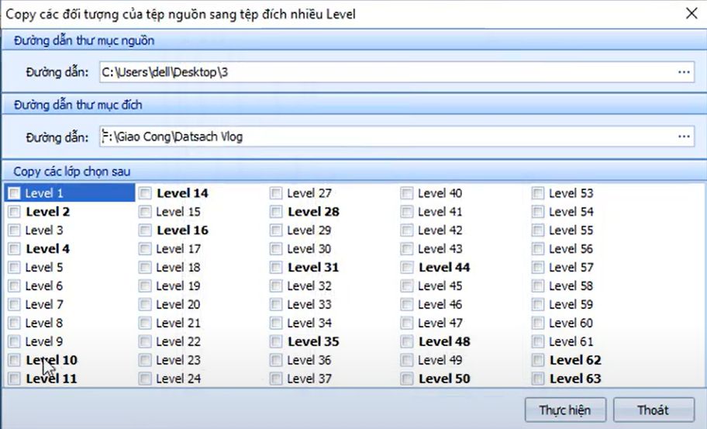Tick the Level 62 checkbox
The image size is (707, 429).
pyautogui.click(x=537, y=360)
